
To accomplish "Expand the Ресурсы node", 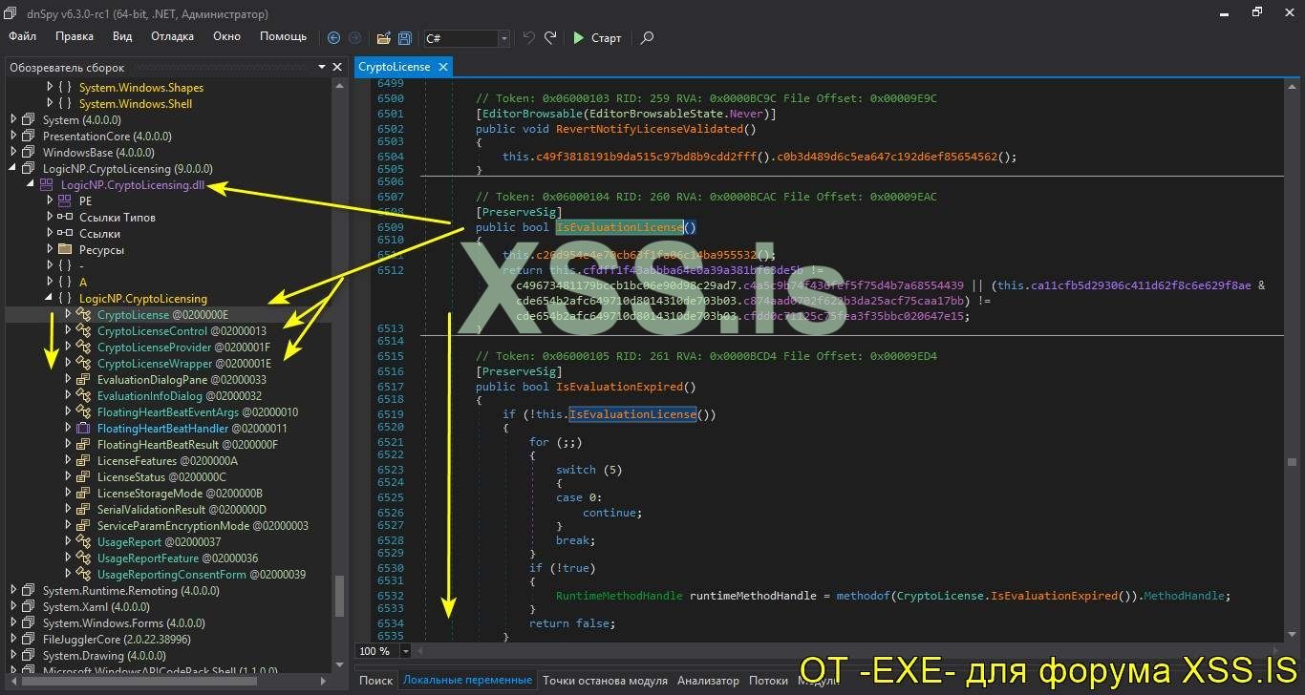I will (x=50, y=250).
